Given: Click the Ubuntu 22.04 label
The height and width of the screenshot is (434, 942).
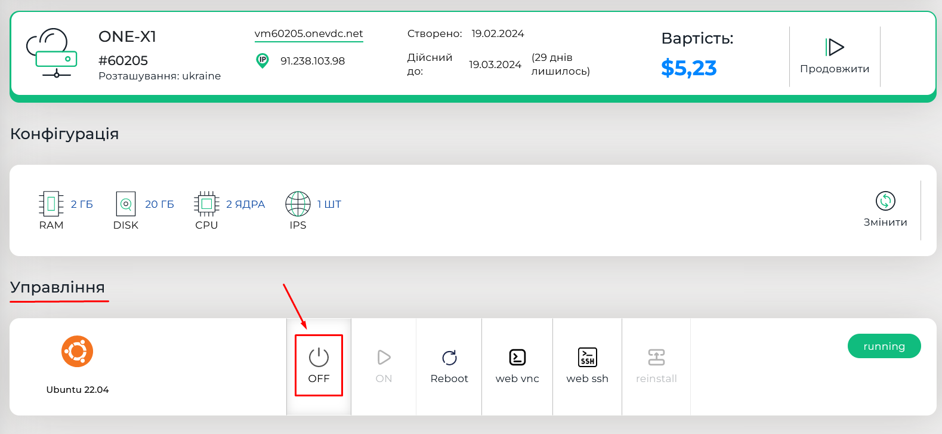Looking at the screenshot, I should pos(78,390).
